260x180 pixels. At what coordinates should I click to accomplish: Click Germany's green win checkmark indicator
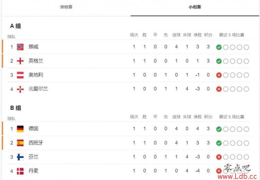(219, 129)
